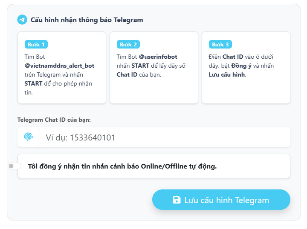Click the 'Tôi đồng ý nhận tin nhắn' label
This screenshot has width=307, height=229.
click(122, 166)
